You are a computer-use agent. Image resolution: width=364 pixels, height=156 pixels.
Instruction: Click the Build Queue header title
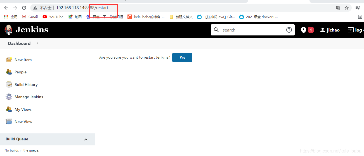coord(17,139)
